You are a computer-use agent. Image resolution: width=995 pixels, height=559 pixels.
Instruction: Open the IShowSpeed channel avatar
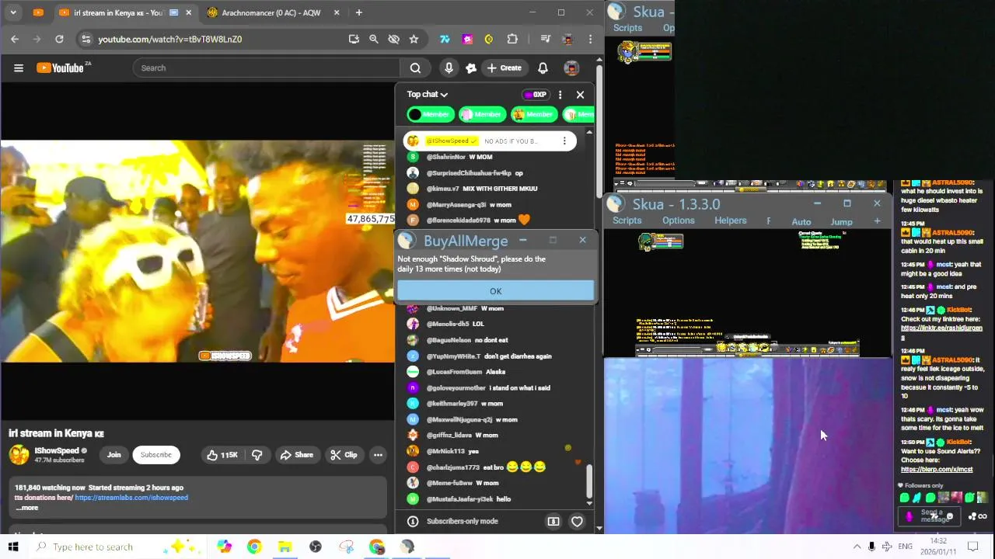[19, 454]
